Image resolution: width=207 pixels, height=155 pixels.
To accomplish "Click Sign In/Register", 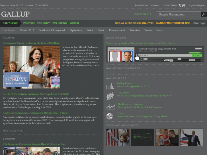I will (x=197, y=5).
